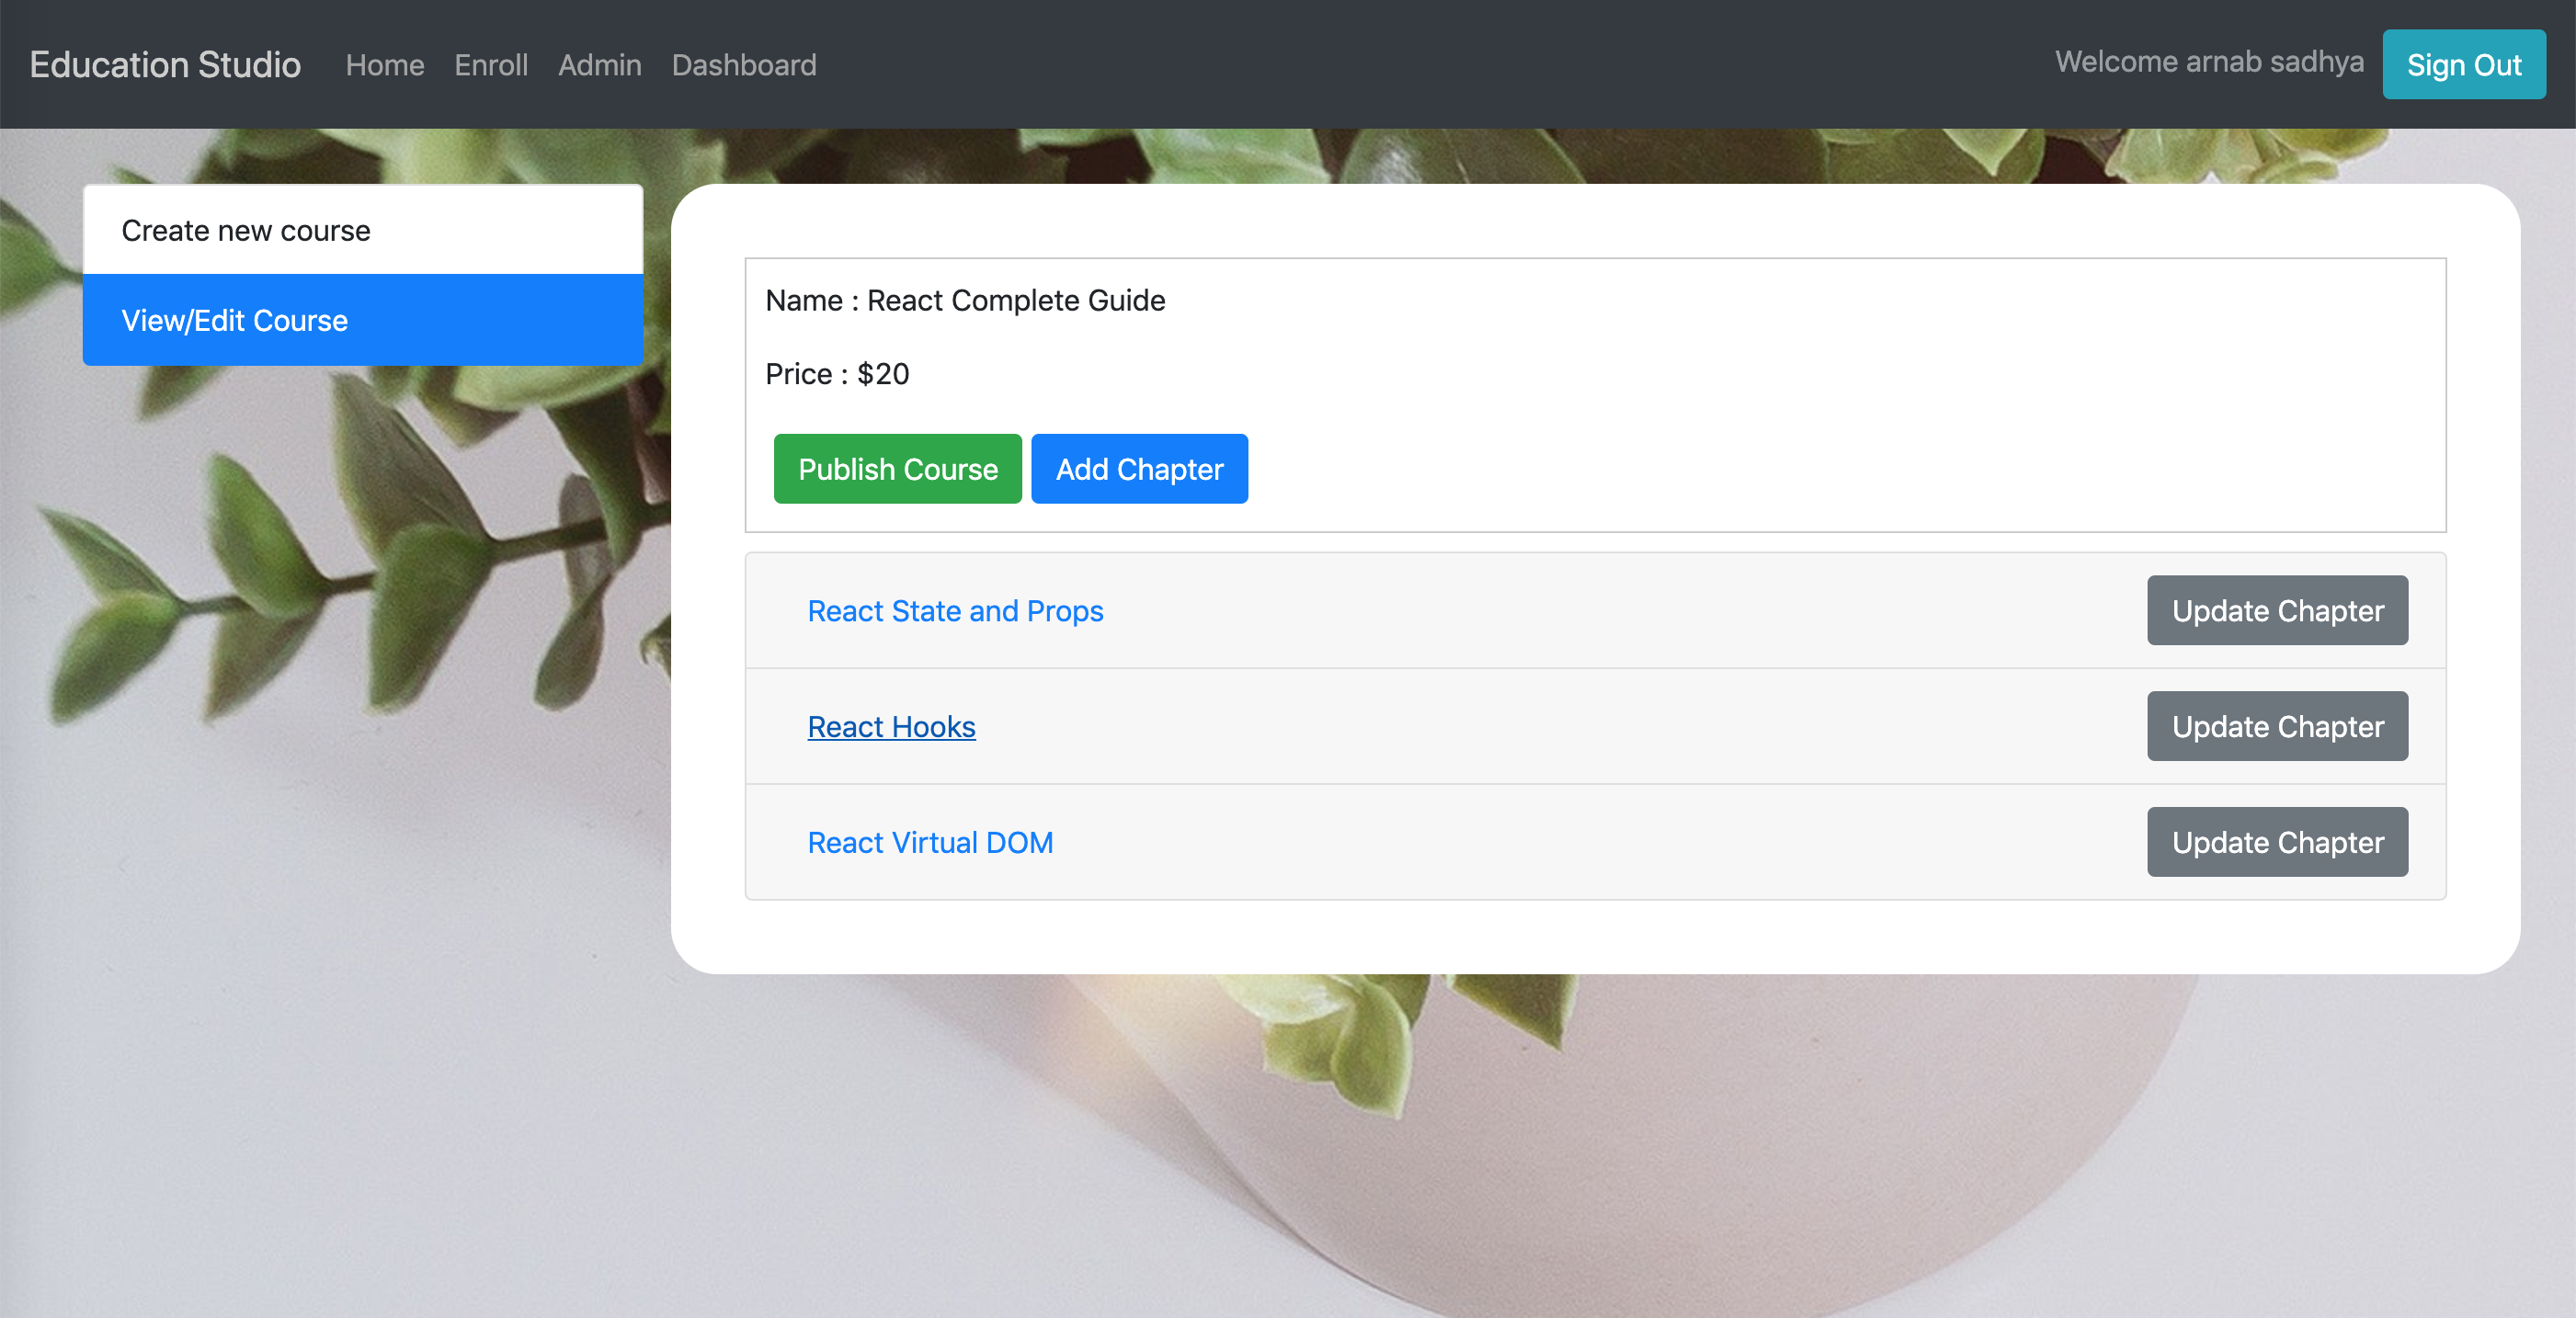Click the course name React Complete Guide
The width and height of the screenshot is (2576, 1318).
1015,300
